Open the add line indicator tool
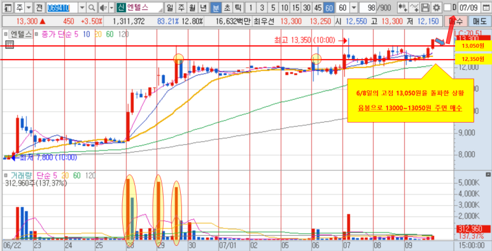 coord(414,8)
